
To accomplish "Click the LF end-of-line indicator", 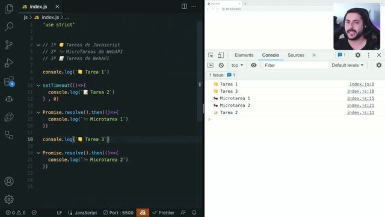I will (x=60, y=213).
